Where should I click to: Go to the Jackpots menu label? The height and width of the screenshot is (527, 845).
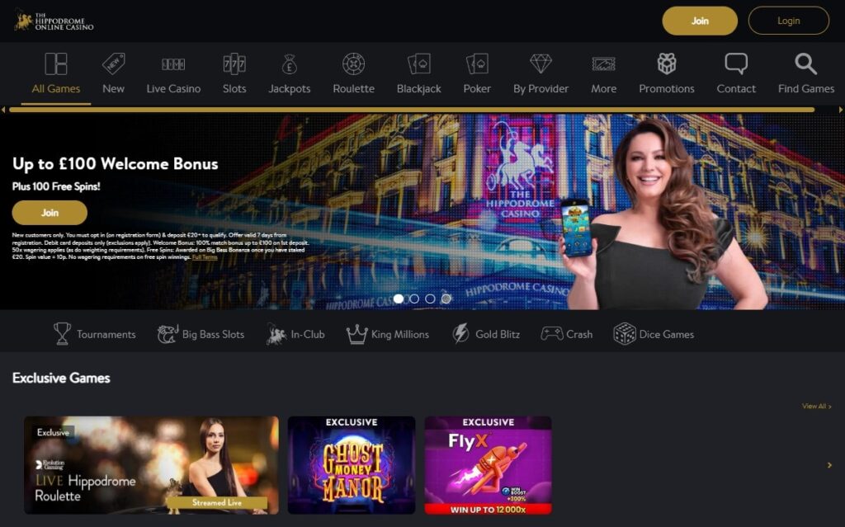pyautogui.click(x=290, y=89)
